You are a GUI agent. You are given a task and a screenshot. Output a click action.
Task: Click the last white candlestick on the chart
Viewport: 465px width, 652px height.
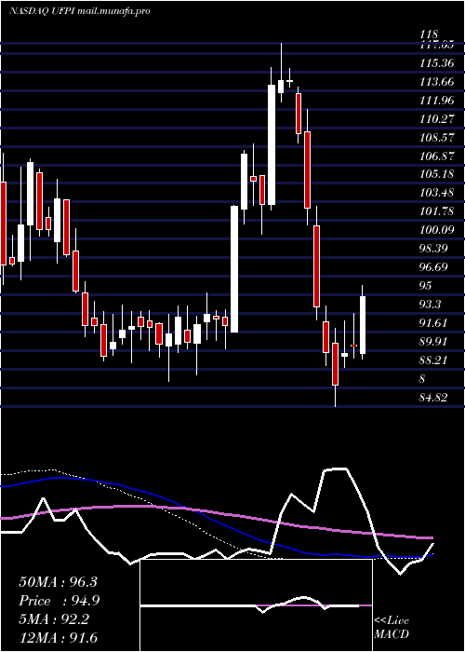click(363, 325)
